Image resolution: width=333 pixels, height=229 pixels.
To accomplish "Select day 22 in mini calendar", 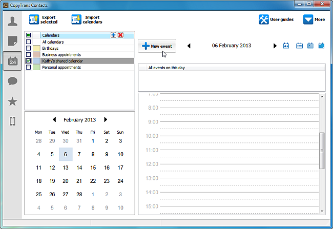I will (x=93, y=181).
